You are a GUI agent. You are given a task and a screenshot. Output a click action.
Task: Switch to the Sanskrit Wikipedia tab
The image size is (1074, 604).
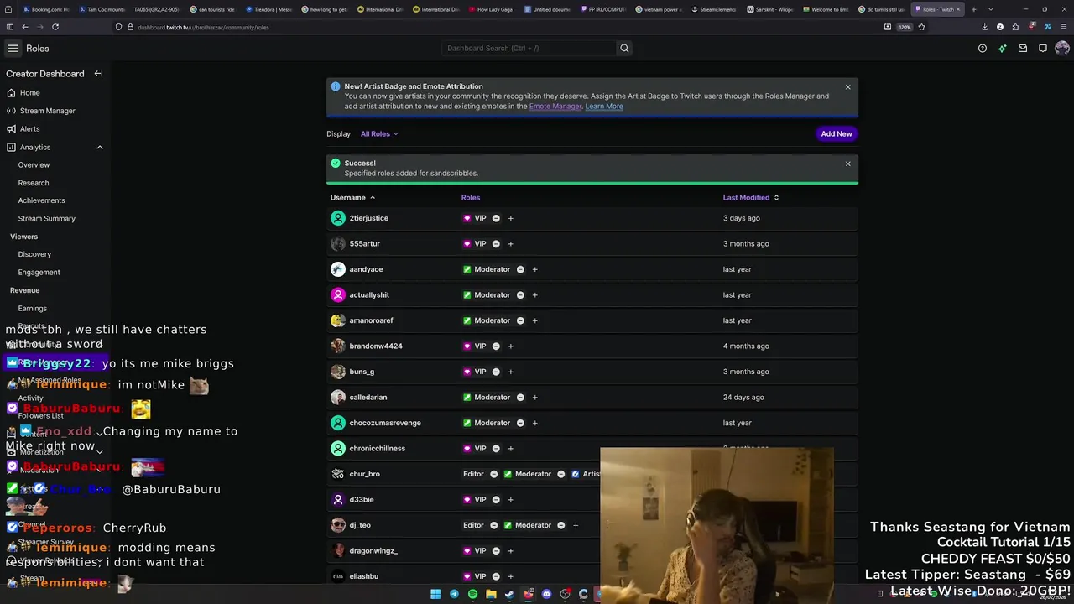click(x=769, y=9)
